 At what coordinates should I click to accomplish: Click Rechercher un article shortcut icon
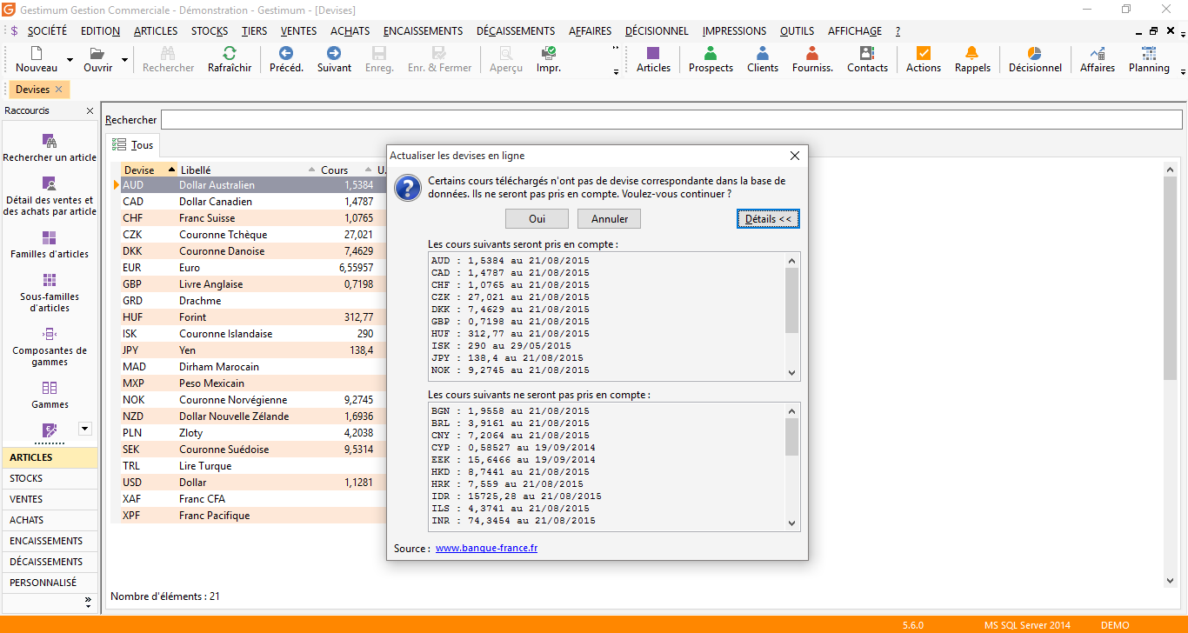click(x=50, y=141)
